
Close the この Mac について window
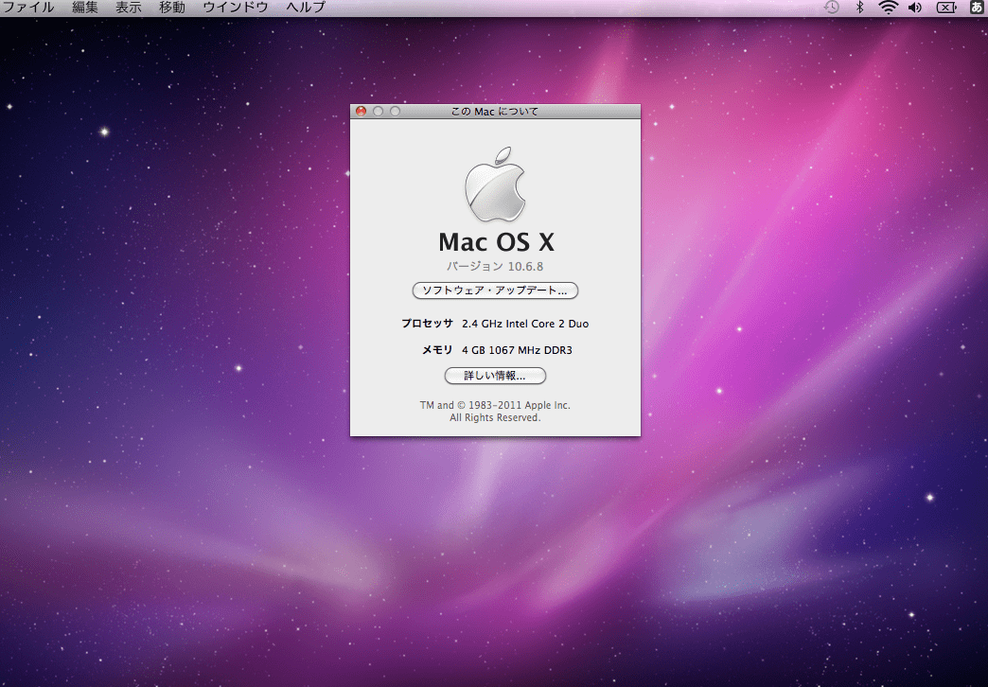pyautogui.click(x=362, y=111)
